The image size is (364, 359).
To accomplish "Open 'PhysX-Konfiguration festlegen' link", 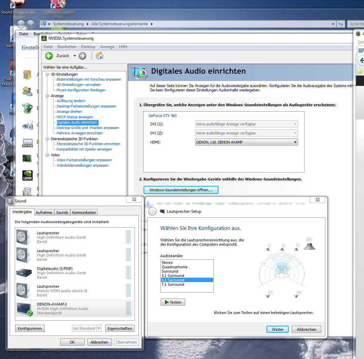I will (x=81, y=90).
